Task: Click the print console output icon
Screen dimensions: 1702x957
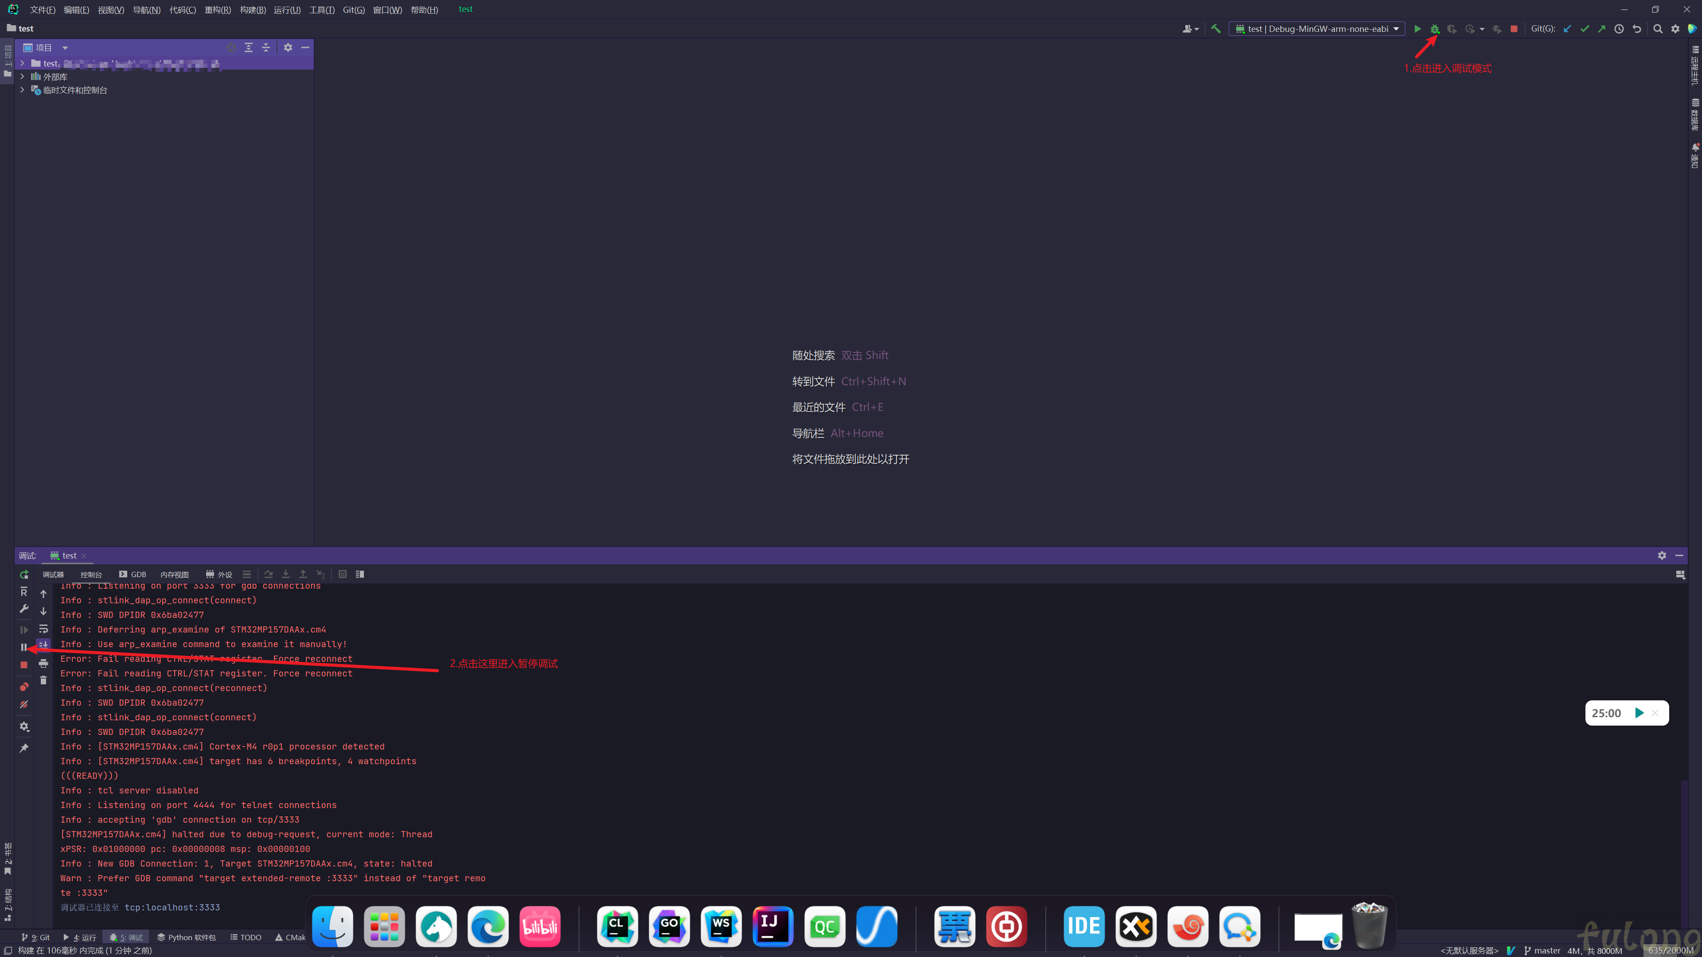Action: click(x=43, y=664)
